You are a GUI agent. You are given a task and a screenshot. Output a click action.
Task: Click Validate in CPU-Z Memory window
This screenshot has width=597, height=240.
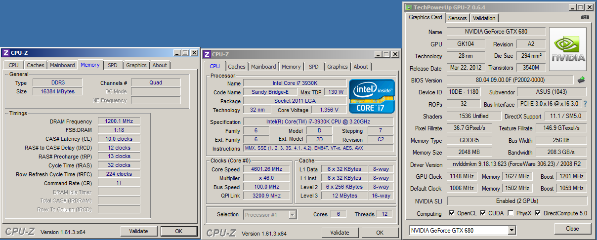pos(139,231)
